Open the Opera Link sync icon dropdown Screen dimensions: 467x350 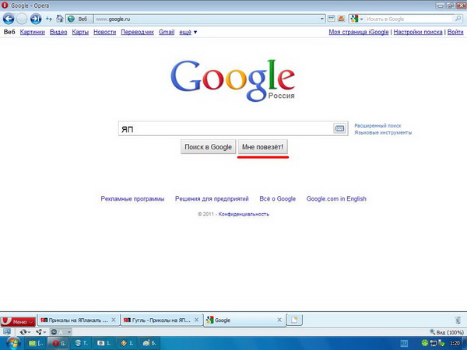pyautogui.click(x=25, y=332)
